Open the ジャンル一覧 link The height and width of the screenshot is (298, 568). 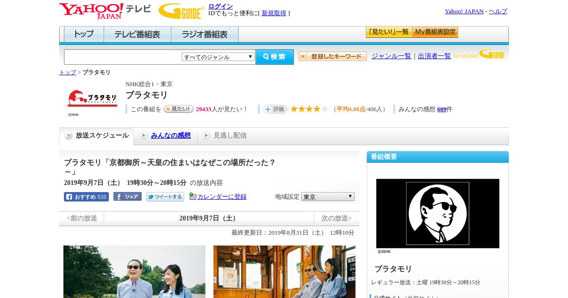(391, 56)
